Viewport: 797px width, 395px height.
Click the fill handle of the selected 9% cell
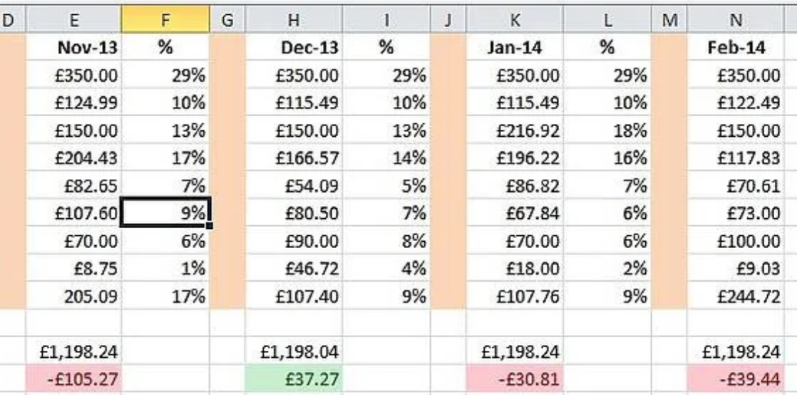pyautogui.click(x=210, y=226)
